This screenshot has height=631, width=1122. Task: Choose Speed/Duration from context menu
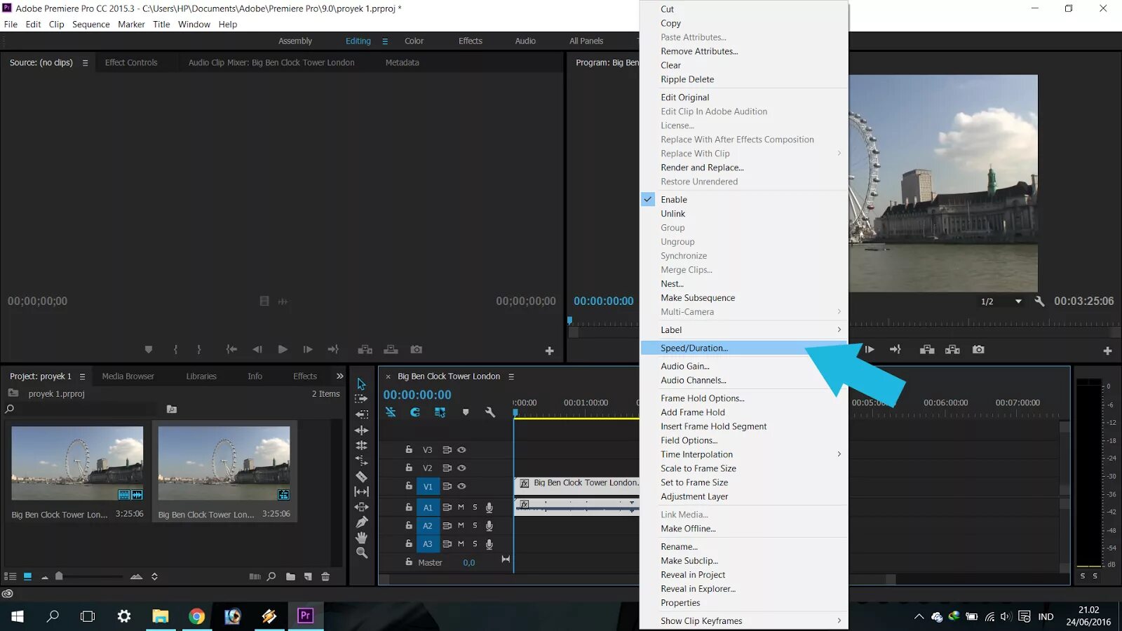[743, 348]
